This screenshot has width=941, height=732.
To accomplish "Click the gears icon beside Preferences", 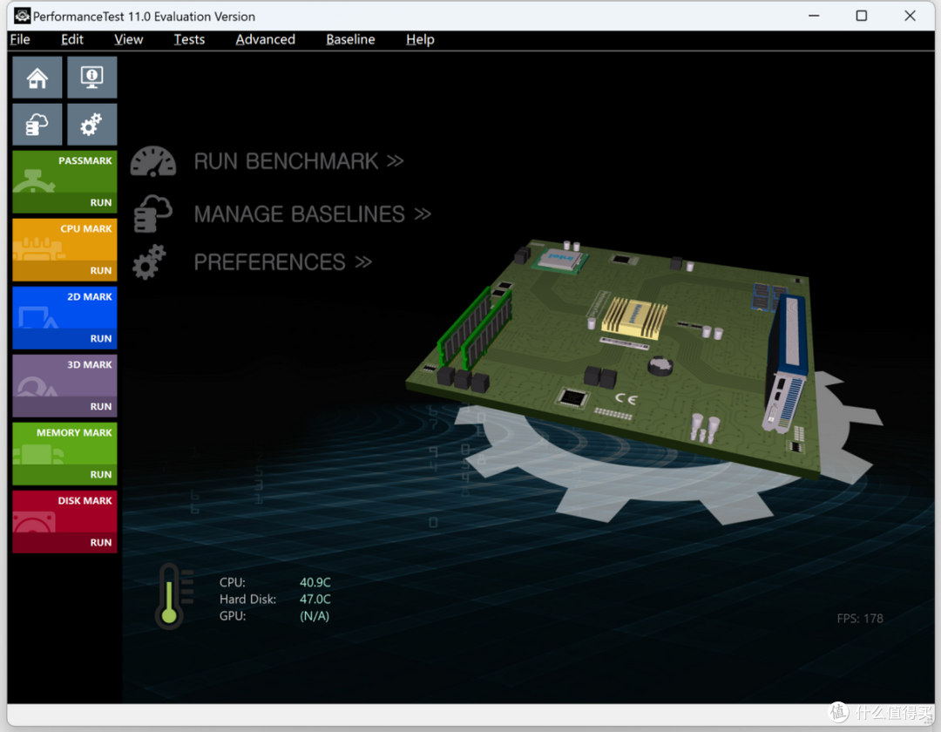I will pos(149,262).
